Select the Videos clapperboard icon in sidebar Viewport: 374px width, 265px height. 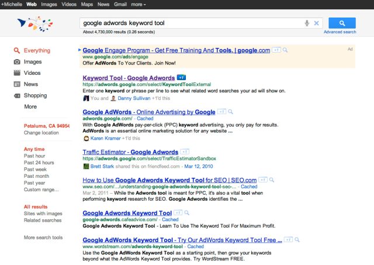(18, 73)
